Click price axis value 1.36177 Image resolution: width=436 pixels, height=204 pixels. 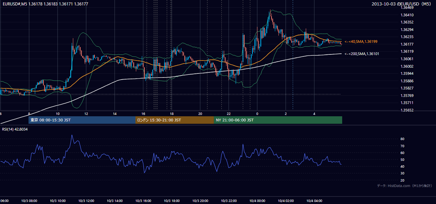point(407,44)
